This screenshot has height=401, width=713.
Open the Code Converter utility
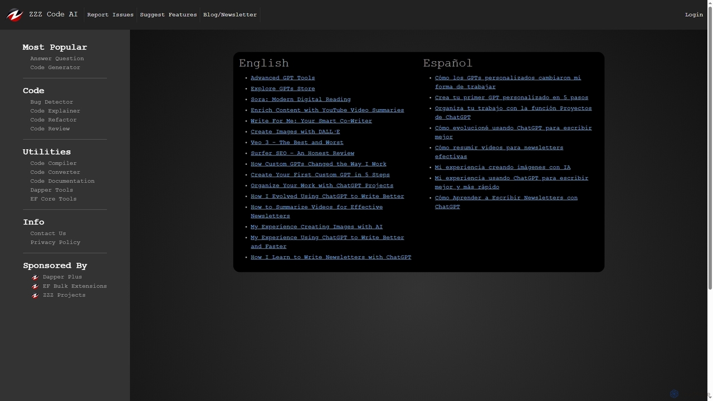[x=55, y=172]
